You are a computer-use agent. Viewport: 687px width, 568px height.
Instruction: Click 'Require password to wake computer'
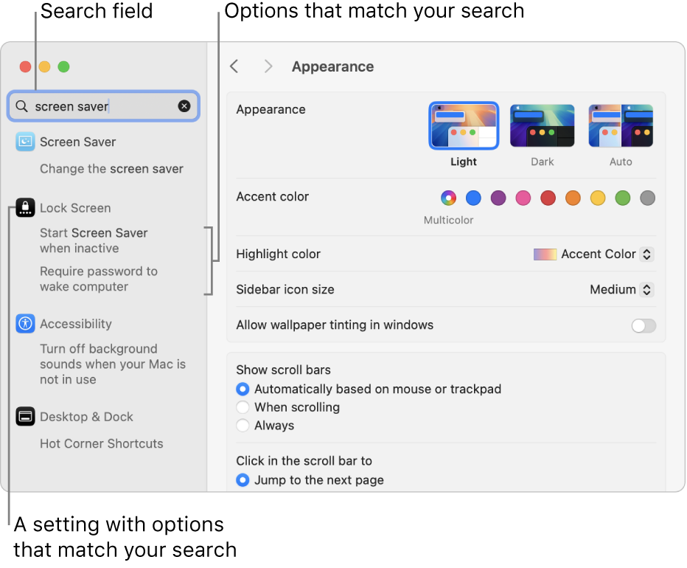99,279
